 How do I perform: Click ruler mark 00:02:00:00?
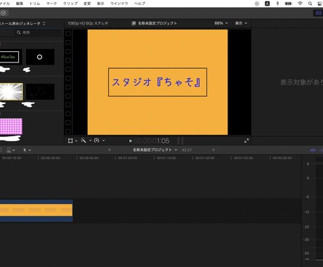(x=282, y=158)
